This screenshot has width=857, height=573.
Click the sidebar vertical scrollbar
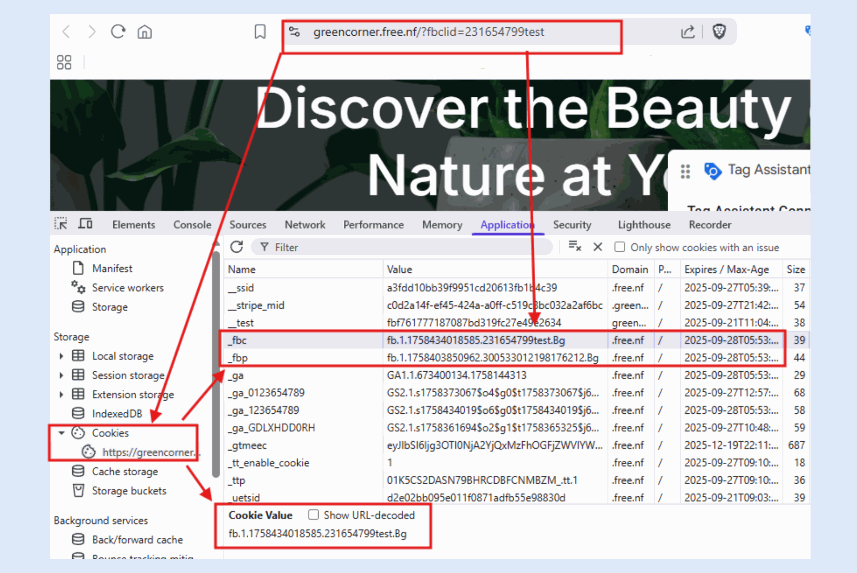216,357
